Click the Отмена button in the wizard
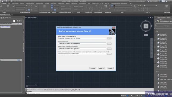The width and height of the screenshot is (172, 97). pos(110,68)
